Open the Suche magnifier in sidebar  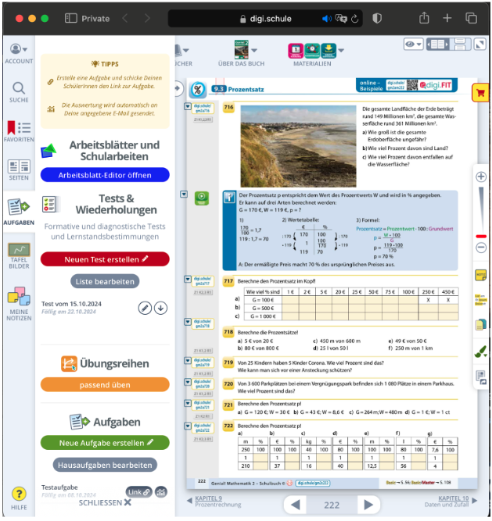pos(19,91)
